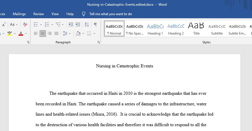Image resolution: width=252 pixels, height=131 pixels.
Task: Apply the red Font Color
Action: (21, 33)
